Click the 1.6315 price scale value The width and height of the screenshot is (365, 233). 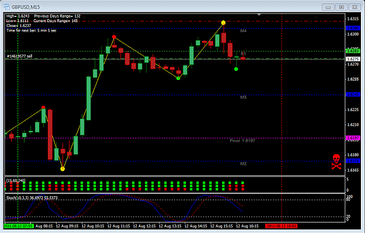tap(353, 19)
